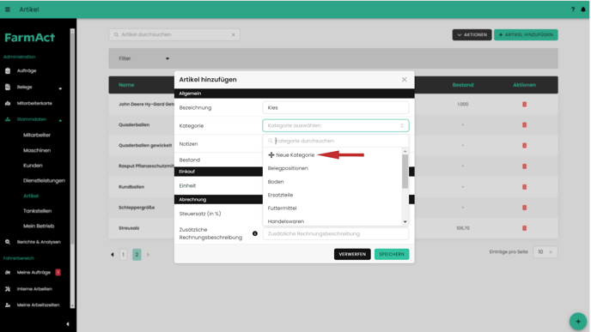Screen dimensions: 591x332
Task: Sort by the Name column header
Action: (x=126, y=85)
